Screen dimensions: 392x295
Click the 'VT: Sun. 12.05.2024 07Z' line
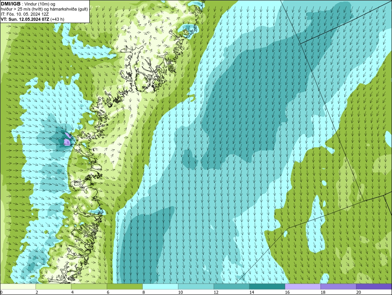coord(25,19)
